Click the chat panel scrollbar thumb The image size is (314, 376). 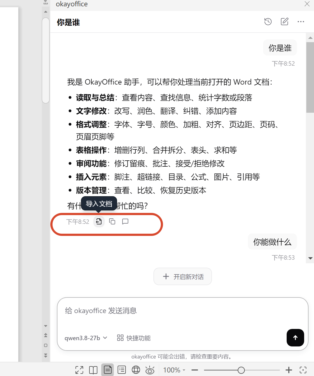pos(310,77)
